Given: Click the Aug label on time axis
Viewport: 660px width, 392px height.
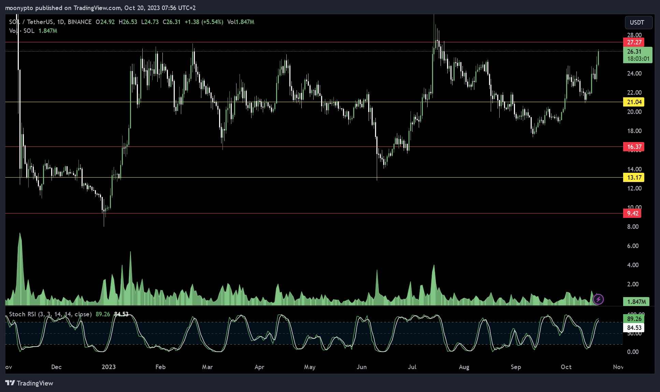Looking at the screenshot, I should pos(464,367).
